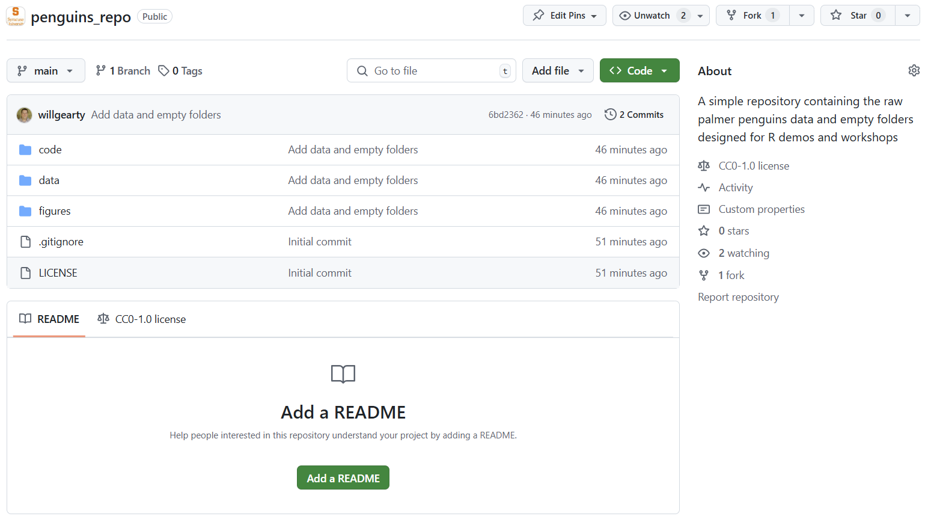The image size is (934, 528).
Task: Open the commit message in the code row
Action: tap(353, 150)
